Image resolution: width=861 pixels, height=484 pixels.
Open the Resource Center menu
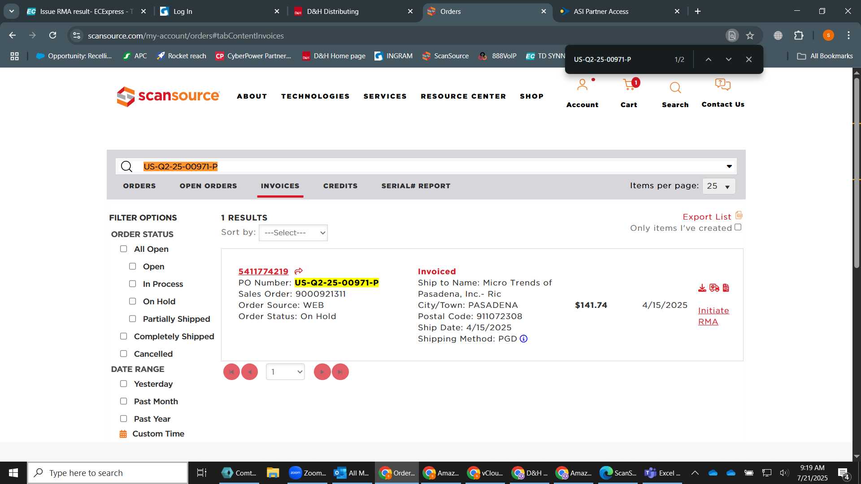[x=463, y=96]
